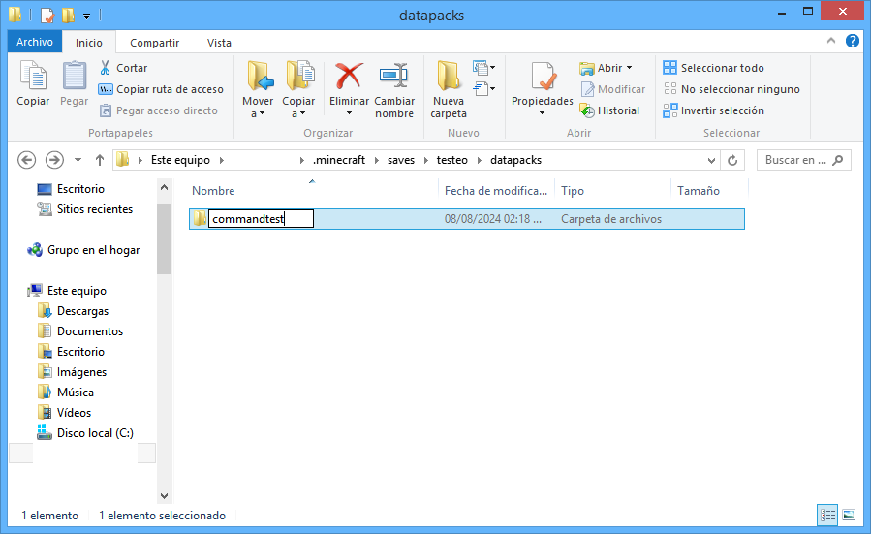
Task: Open Disco local (C:) in sidebar
Action: point(85,433)
